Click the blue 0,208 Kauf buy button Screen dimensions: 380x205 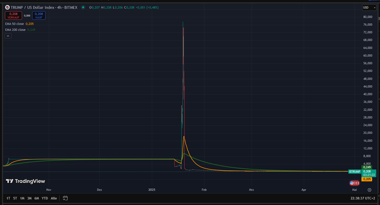coord(39,15)
